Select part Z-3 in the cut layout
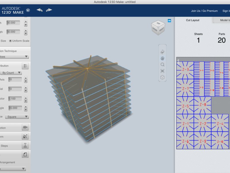The image size is (230, 173). coord(185,70)
